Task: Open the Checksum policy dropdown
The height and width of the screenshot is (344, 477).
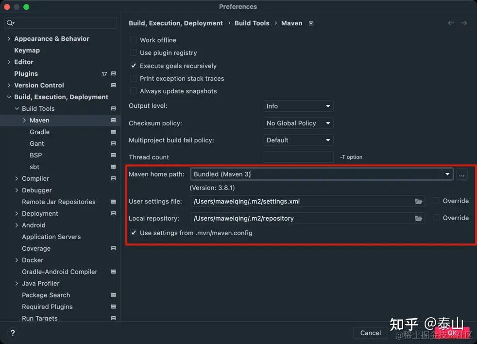Action: (x=298, y=123)
